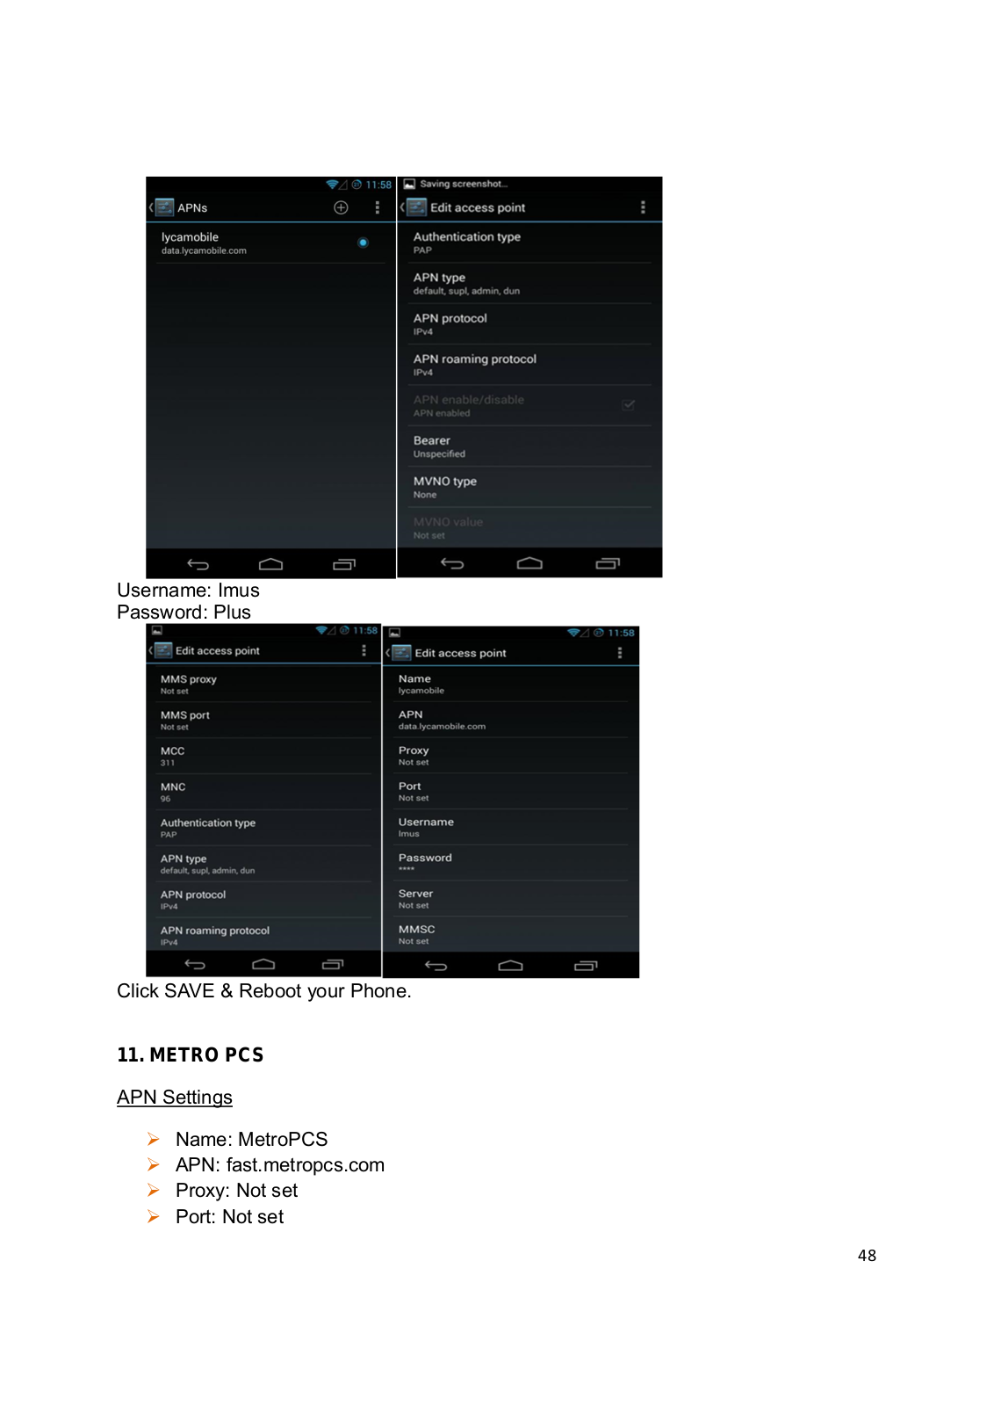
Task: Tap home navigation icon under APNs list
Action: point(270,564)
